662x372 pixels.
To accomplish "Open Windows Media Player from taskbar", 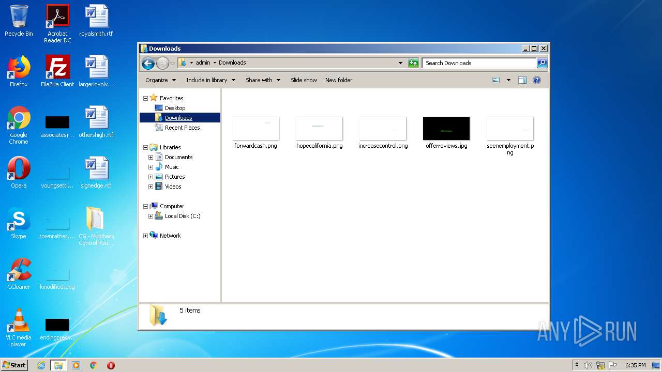I will pyautogui.click(x=76, y=365).
